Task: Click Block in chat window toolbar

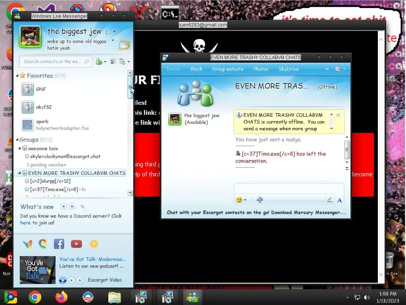Action: [x=196, y=69]
